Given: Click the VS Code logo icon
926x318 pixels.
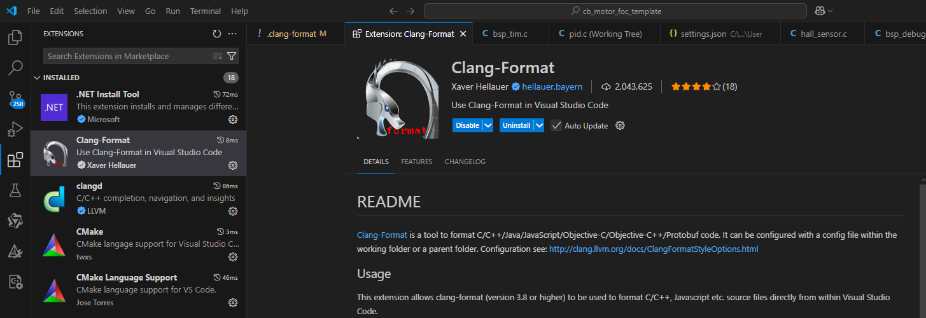Looking at the screenshot, I should pos(11,11).
